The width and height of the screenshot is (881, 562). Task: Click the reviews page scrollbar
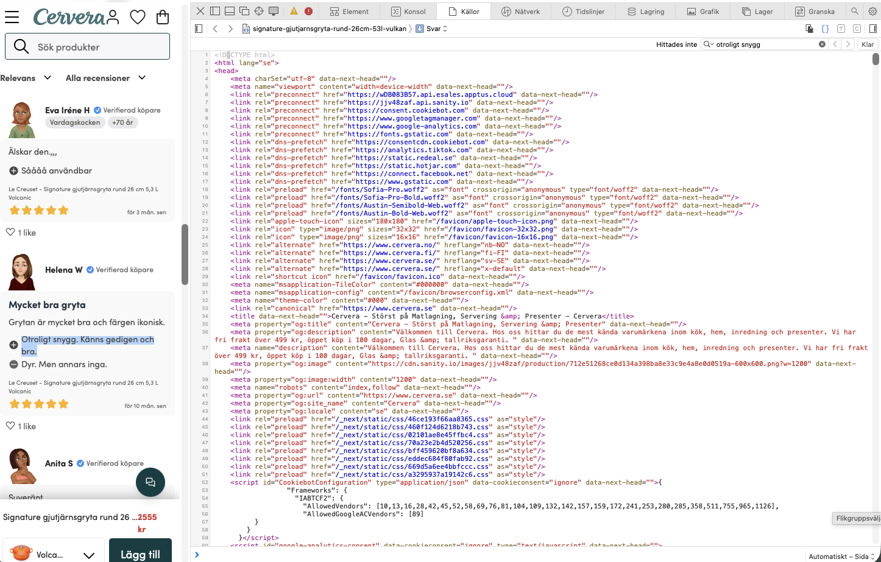(x=185, y=255)
